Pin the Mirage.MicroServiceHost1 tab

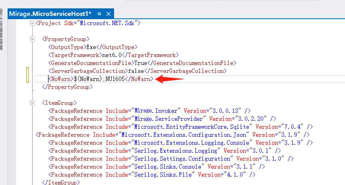point(99,14)
